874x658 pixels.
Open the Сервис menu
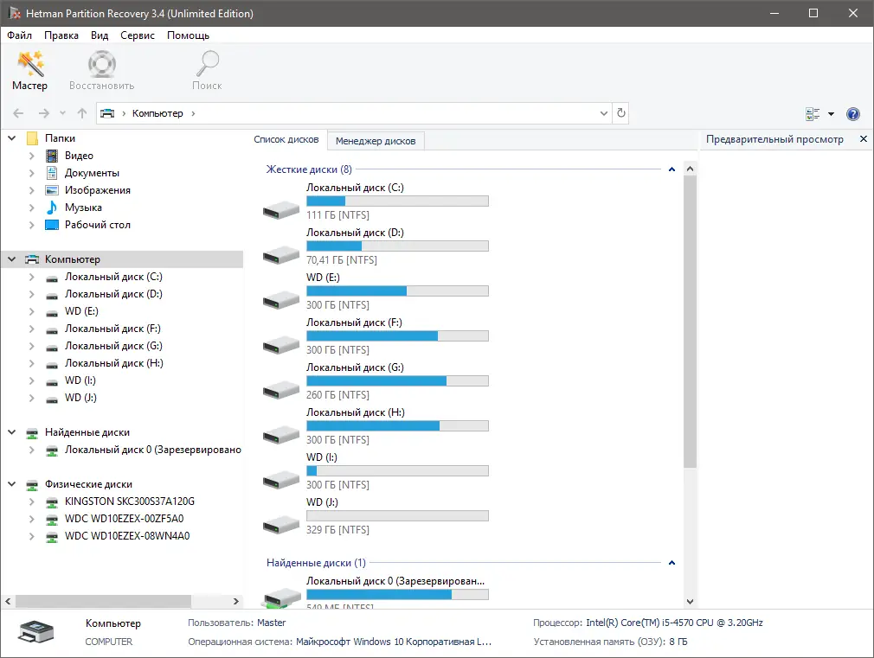pyautogui.click(x=138, y=35)
